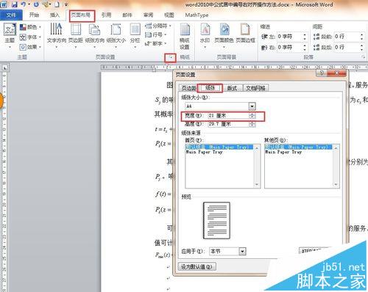Click the Undo icon in quick access toolbar
The image size is (368, 292).
point(24,4)
